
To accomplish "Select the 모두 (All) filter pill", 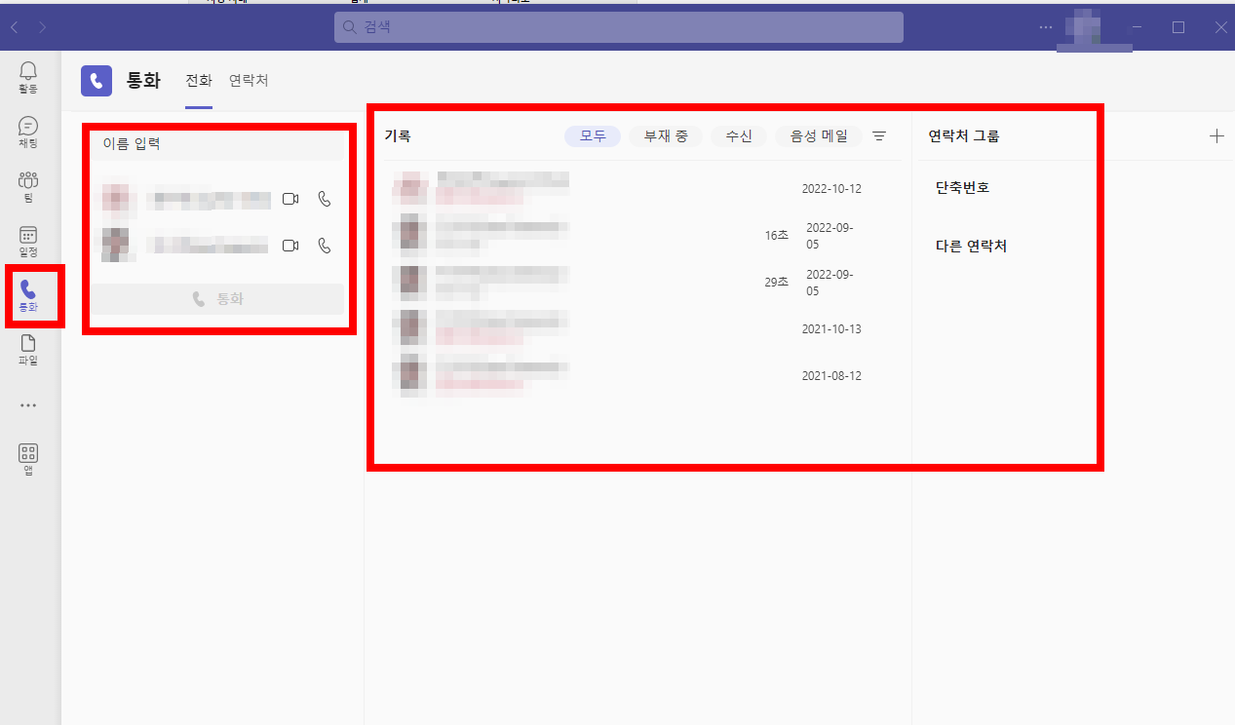I will 592,136.
